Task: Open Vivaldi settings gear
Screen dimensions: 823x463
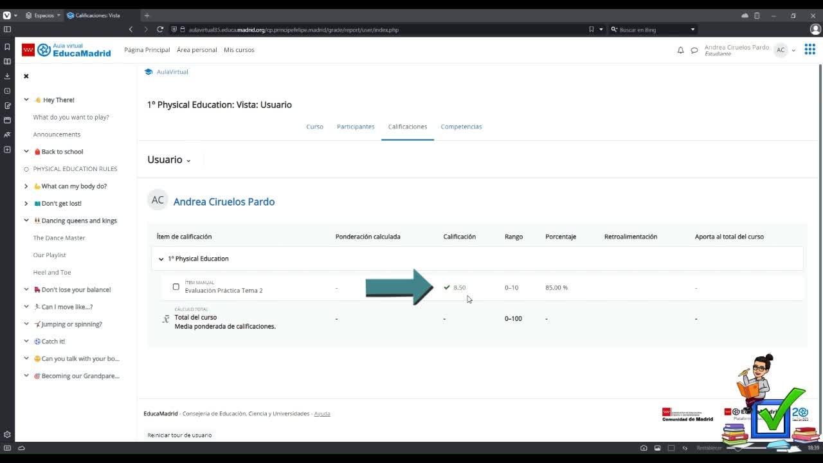Action: click(x=7, y=435)
